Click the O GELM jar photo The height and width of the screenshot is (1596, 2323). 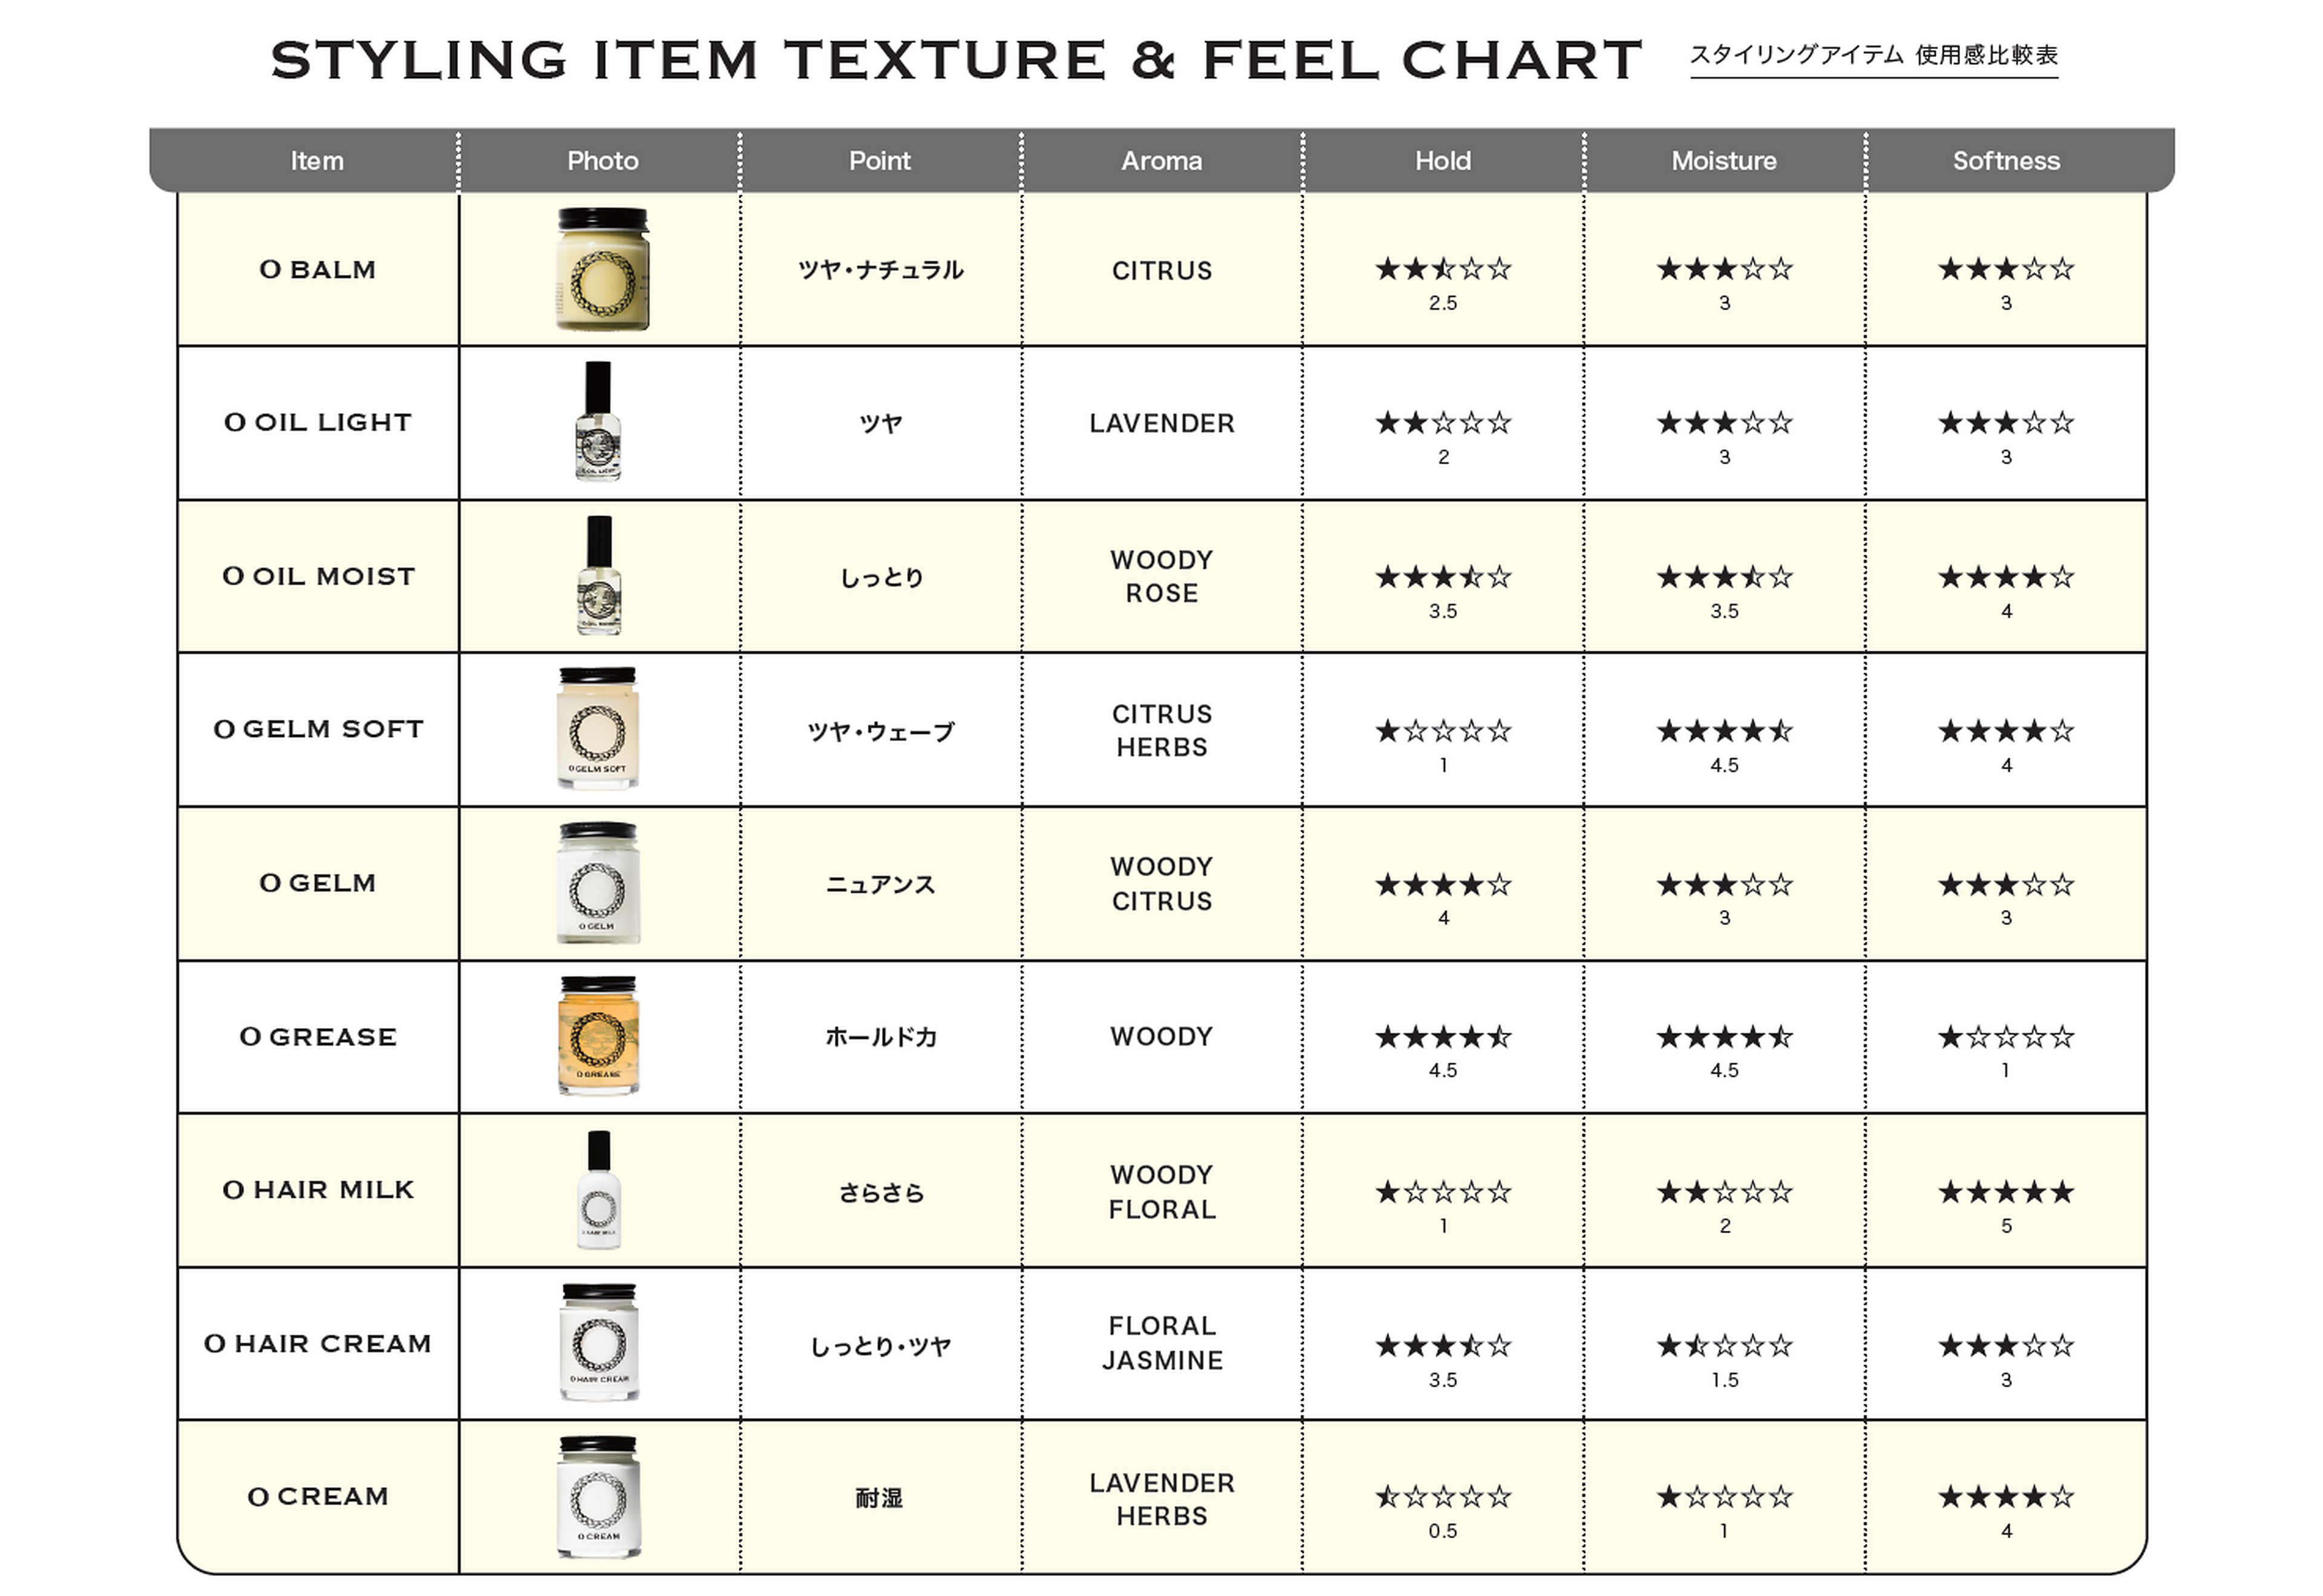(x=598, y=882)
